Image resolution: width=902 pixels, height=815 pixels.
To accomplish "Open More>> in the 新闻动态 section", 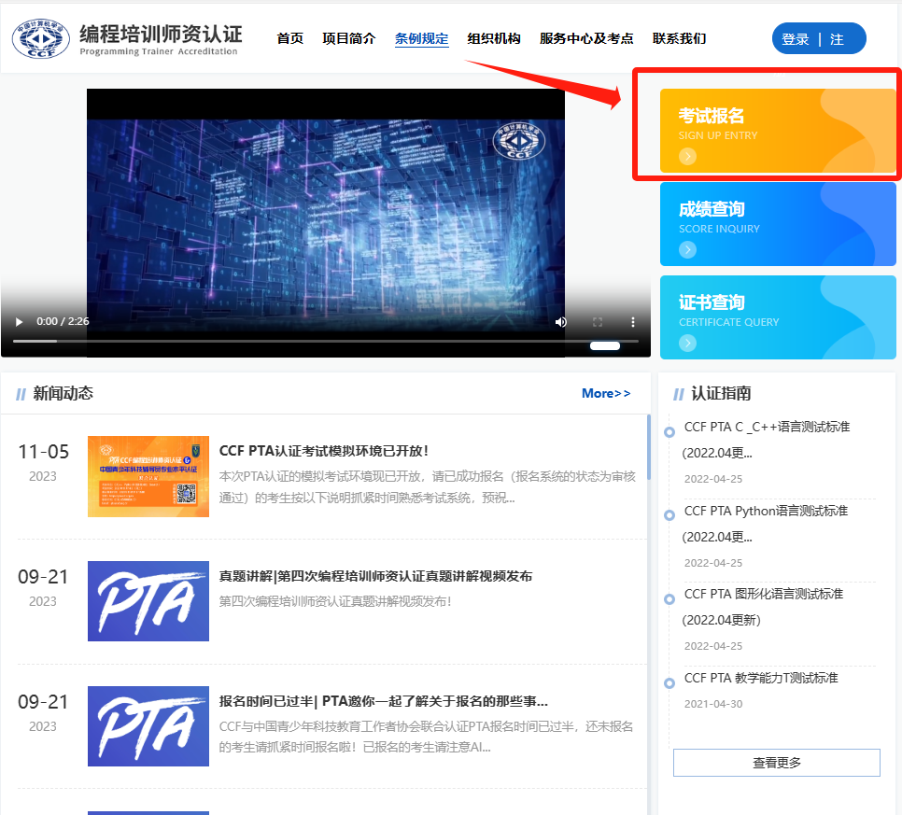I will pos(606,393).
